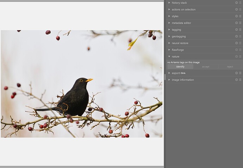Click the 'geotagging' module title

pyautogui.click(x=179, y=36)
